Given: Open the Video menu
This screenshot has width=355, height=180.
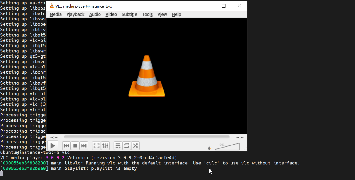Looking at the screenshot, I should tap(111, 14).
